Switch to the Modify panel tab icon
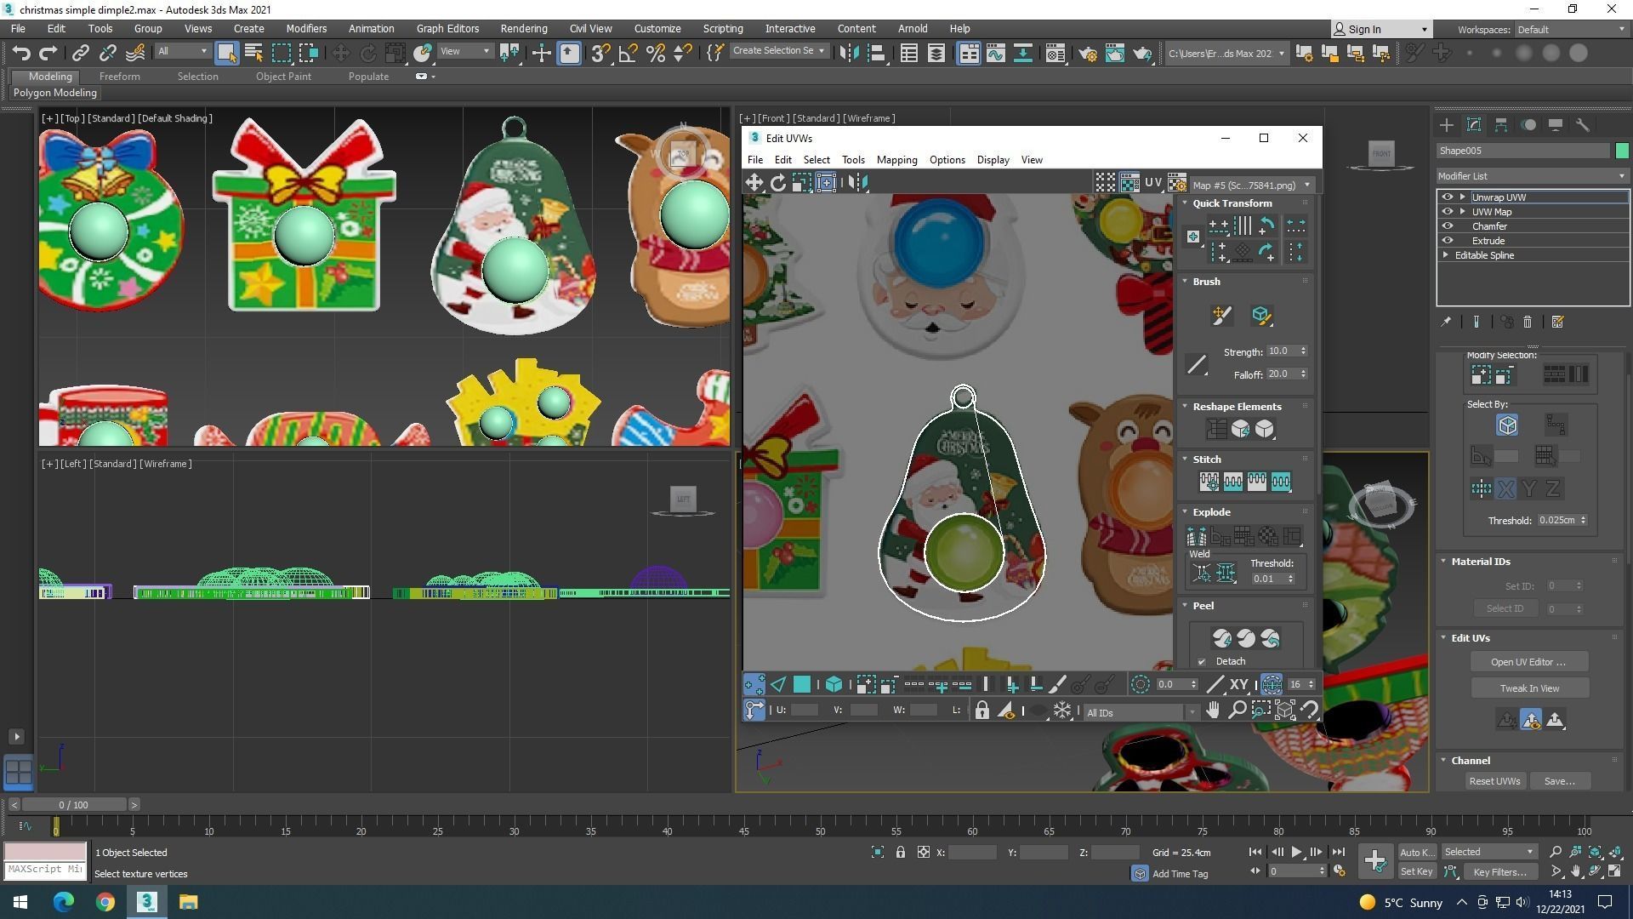This screenshot has height=919, width=1633. (x=1474, y=125)
